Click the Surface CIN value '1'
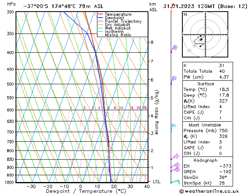This screenshot has width=251, height=194. point(220,118)
